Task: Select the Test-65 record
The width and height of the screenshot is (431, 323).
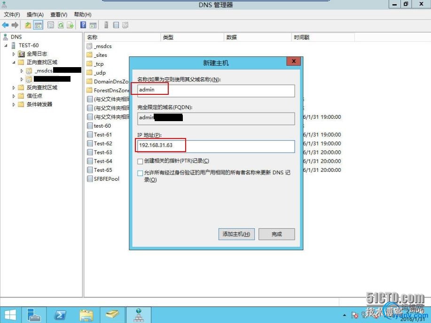Action: 100,170
